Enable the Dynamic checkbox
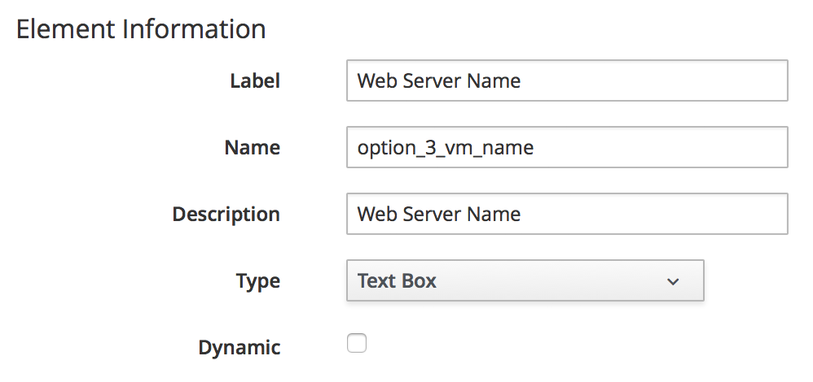The height and width of the screenshot is (382, 813). coord(357,344)
